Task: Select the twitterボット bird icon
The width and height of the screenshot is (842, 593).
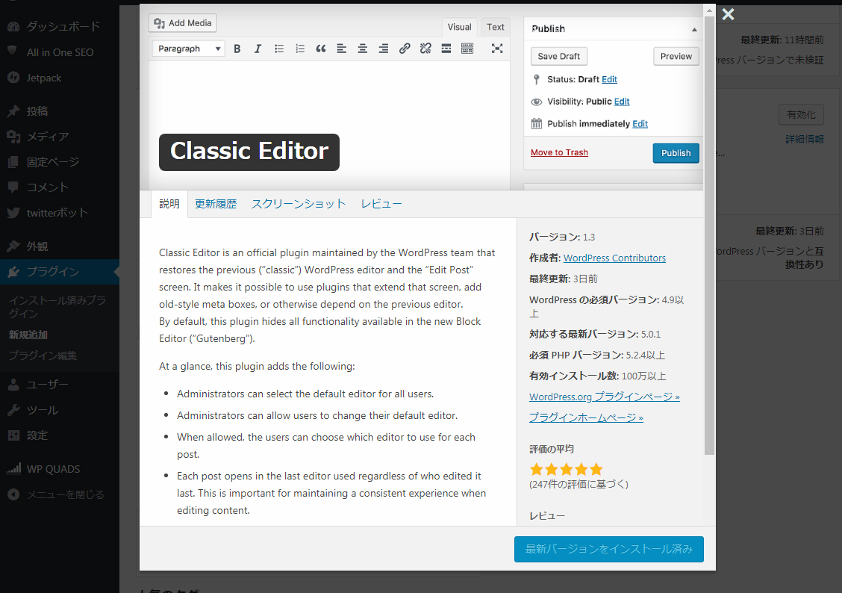Action: (x=13, y=213)
